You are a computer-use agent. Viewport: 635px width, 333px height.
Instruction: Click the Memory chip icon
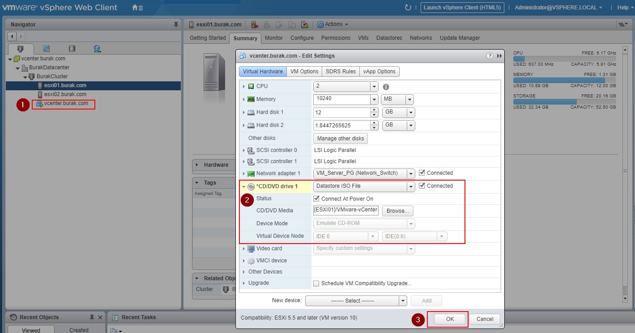click(251, 99)
